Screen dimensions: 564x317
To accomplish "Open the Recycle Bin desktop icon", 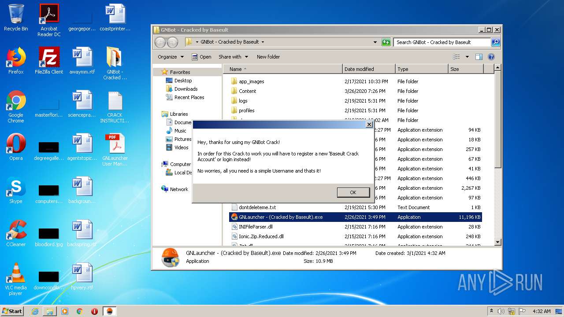I will click(x=16, y=18).
